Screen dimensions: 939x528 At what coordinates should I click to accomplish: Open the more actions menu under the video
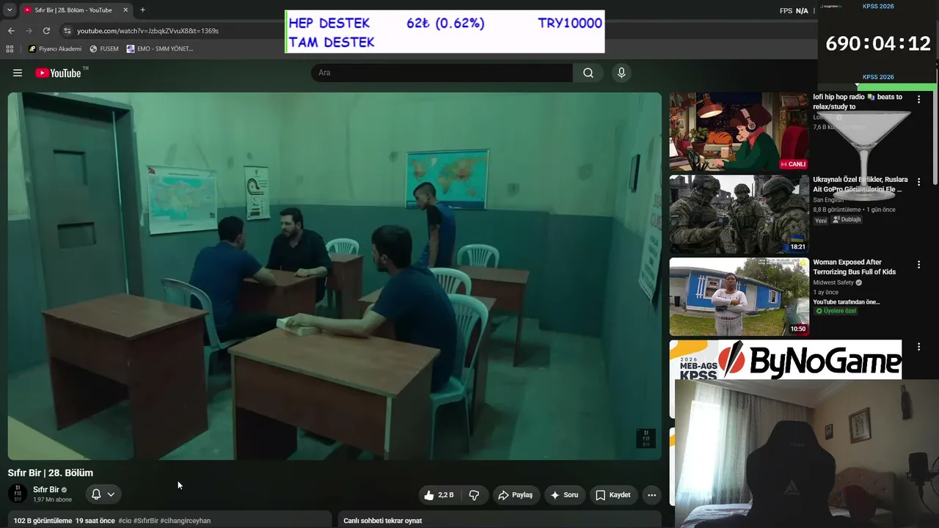click(651, 495)
